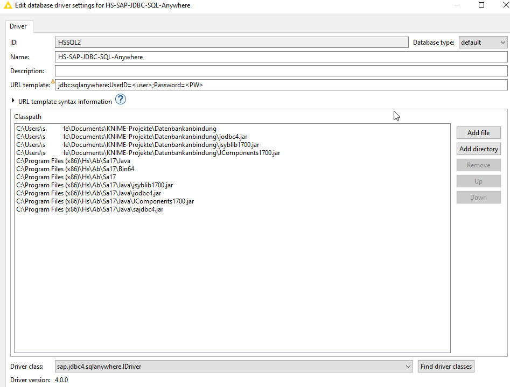Open the Database type dropdown
510x387 pixels.
click(483, 43)
